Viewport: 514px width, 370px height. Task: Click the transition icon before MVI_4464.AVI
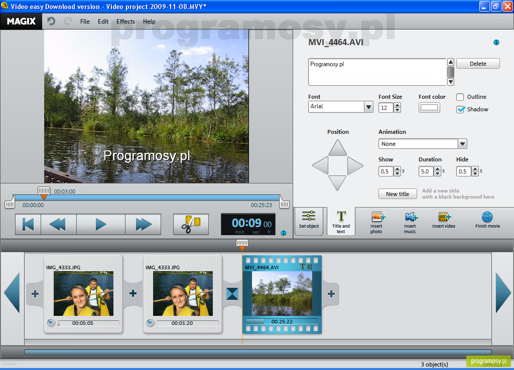pos(232,294)
